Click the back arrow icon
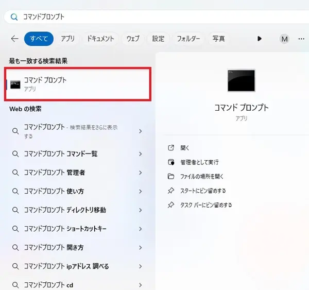This screenshot has height=290, width=309. pyautogui.click(x=14, y=39)
